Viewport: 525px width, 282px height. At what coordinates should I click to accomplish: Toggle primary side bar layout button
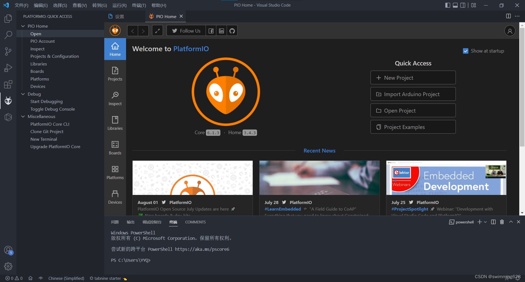(x=448, y=5)
